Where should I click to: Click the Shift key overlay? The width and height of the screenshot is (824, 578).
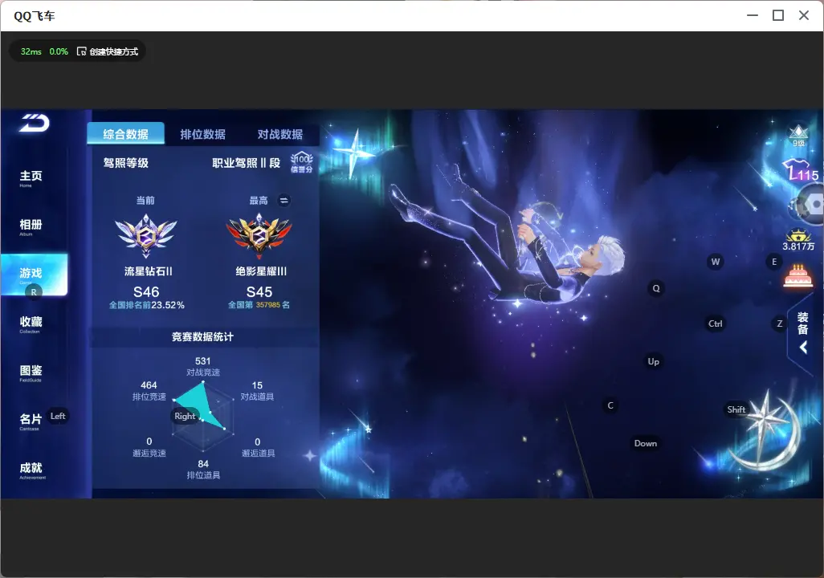(x=736, y=409)
